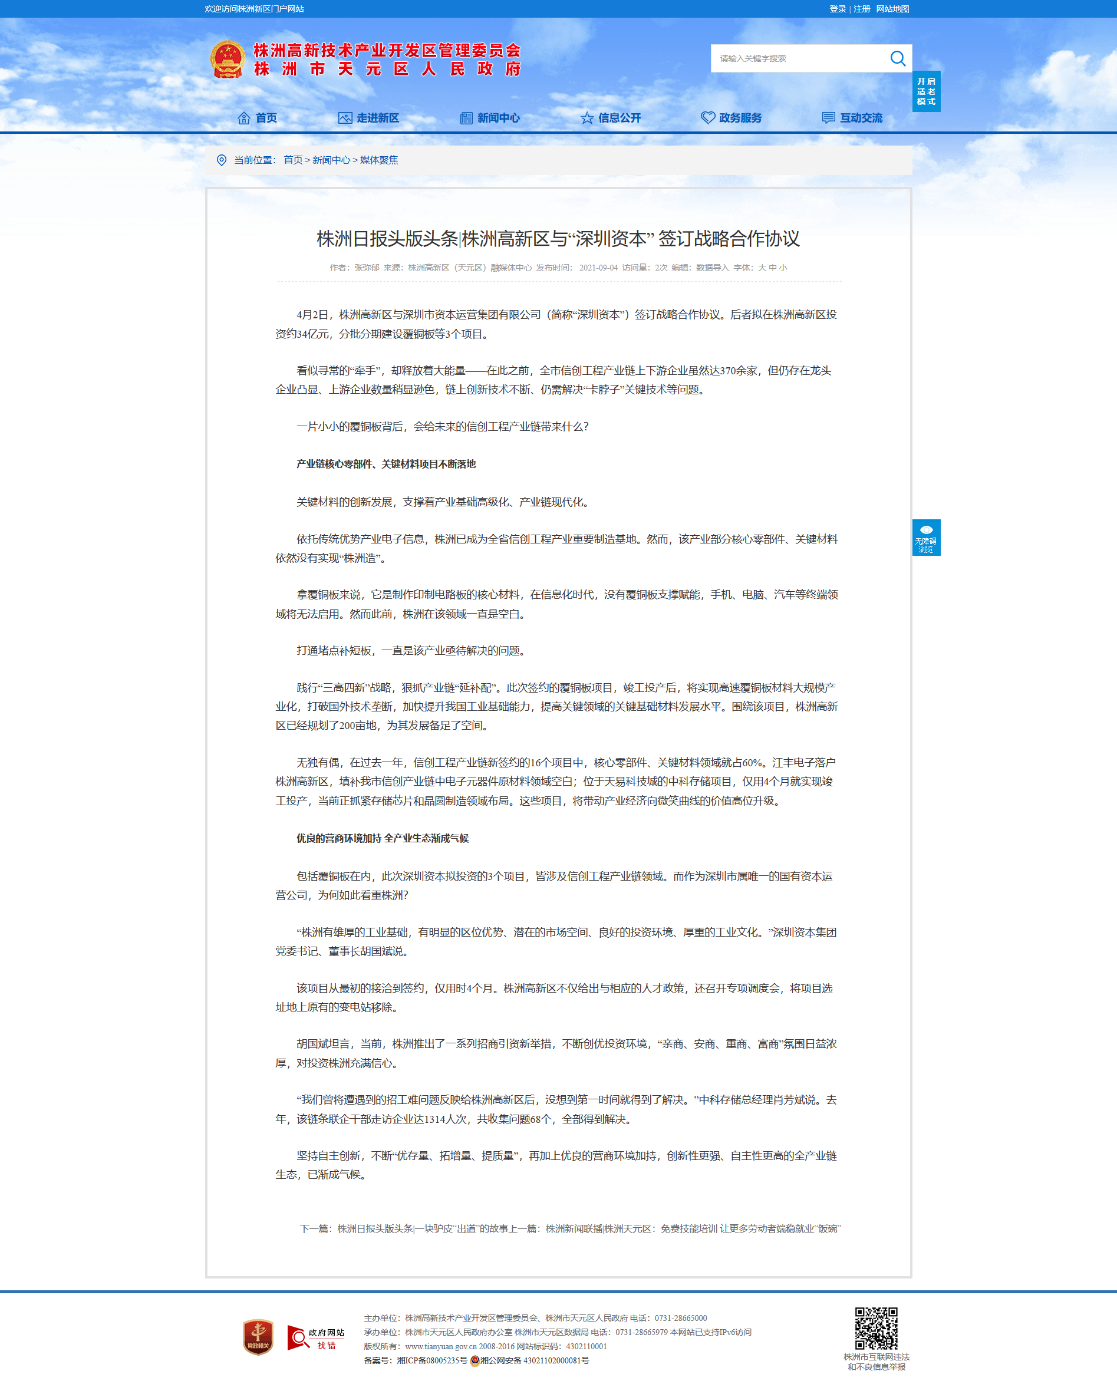The width and height of the screenshot is (1117, 1384).
Task: Click the header title 株洲市天元区人民政府
Action: [x=387, y=69]
